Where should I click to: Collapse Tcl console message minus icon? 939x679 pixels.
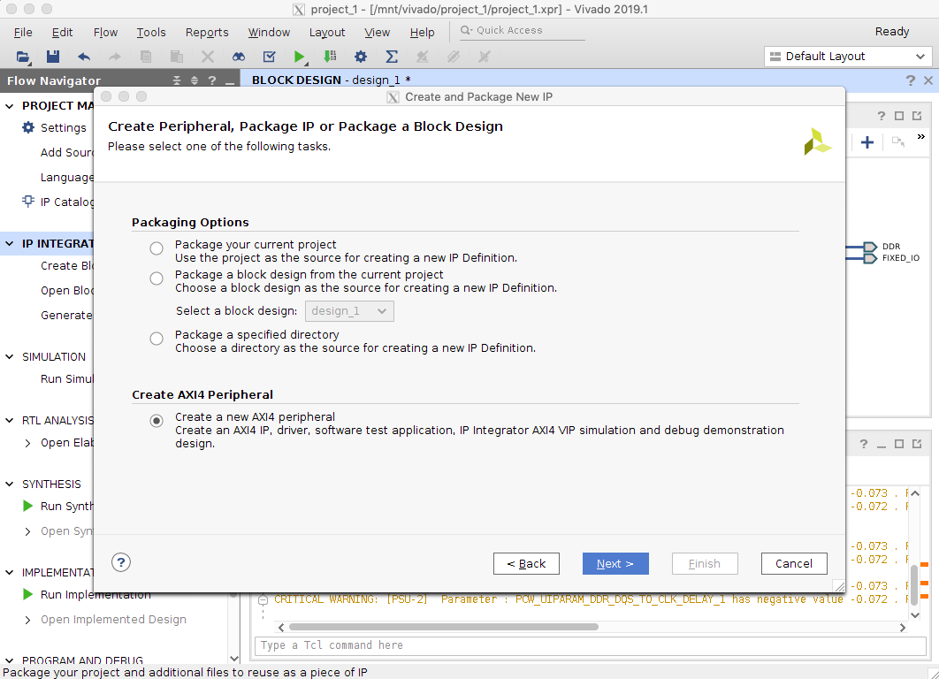[263, 599]
